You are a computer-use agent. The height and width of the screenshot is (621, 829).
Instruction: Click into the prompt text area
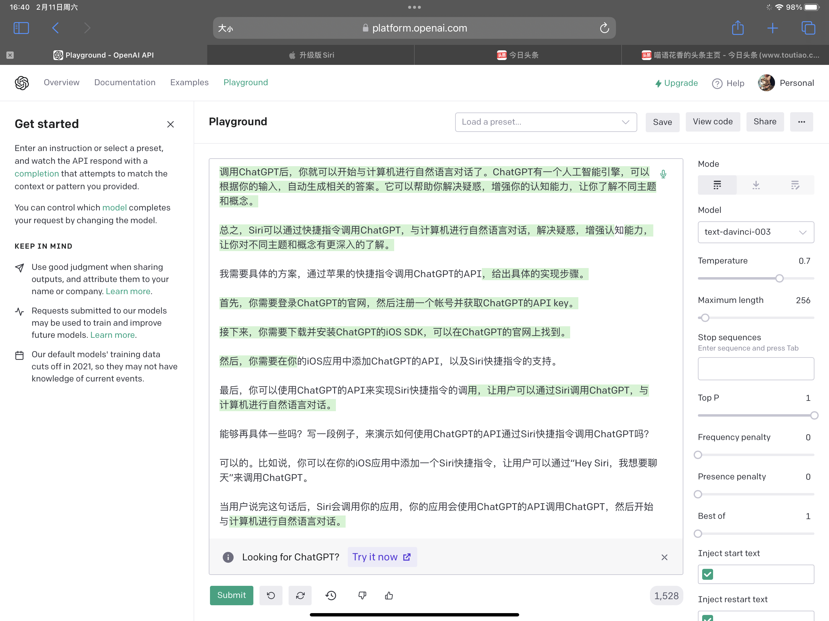point(446,348)
